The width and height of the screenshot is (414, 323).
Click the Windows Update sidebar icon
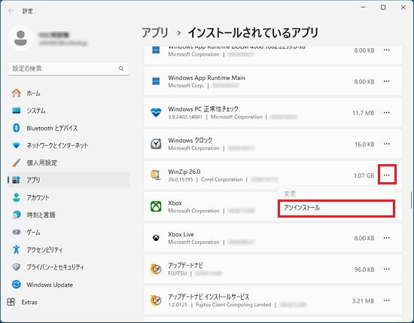[17, 285]
